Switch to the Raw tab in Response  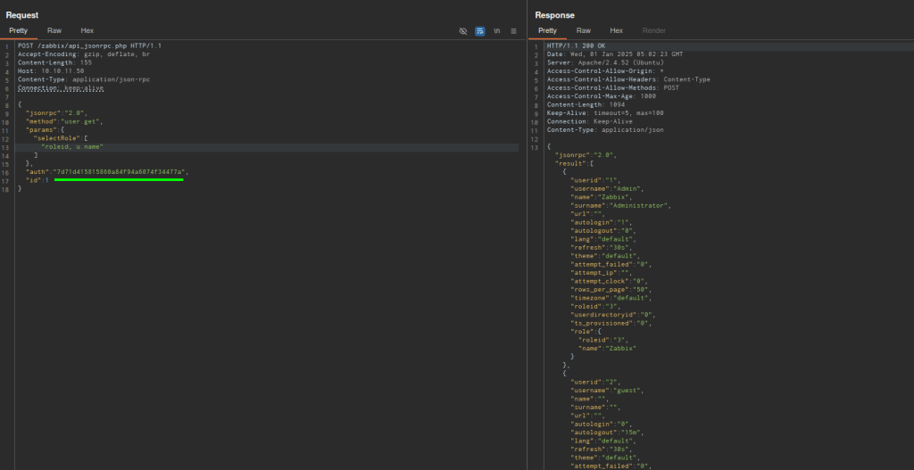pyautogui.click(x=583, y=30)
